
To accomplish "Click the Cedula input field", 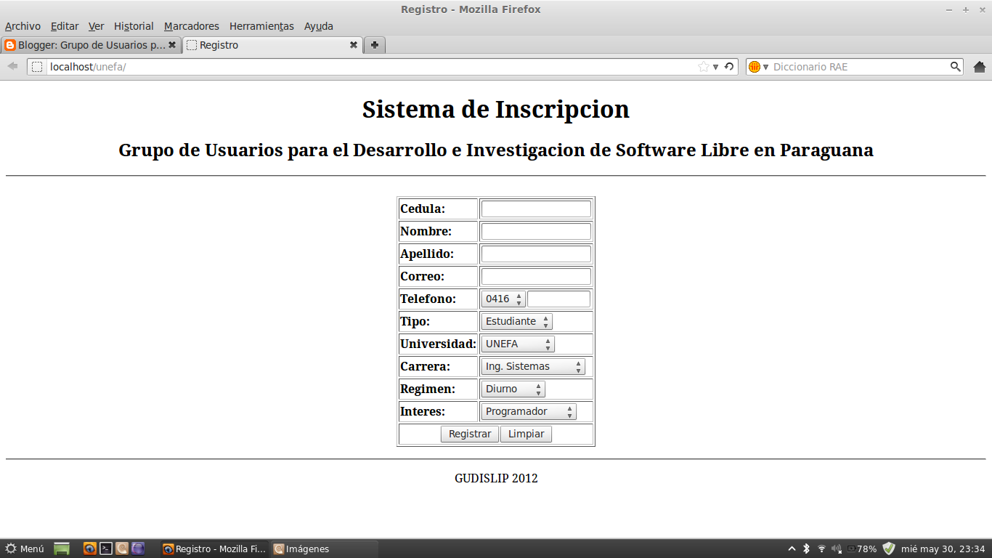I will tap(535, 209).
